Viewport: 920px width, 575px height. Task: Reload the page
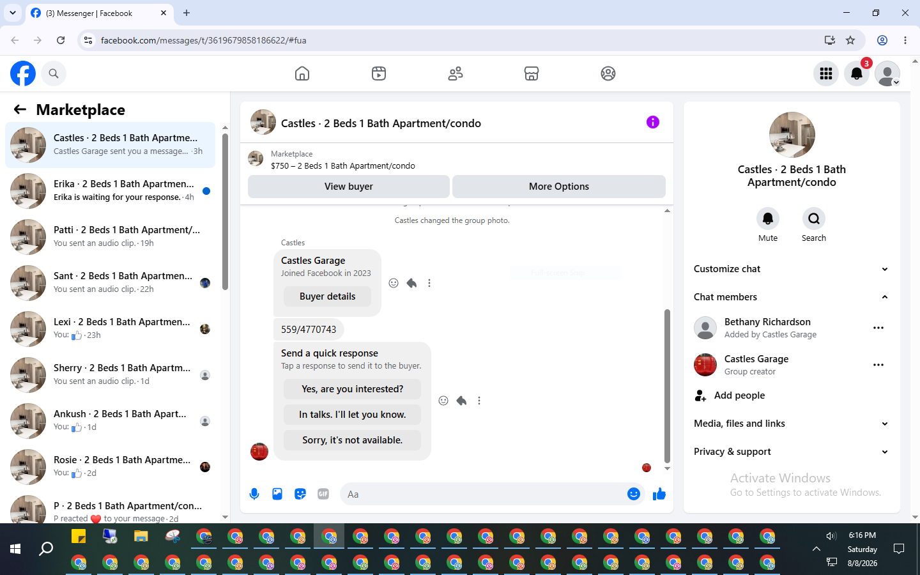61,40
